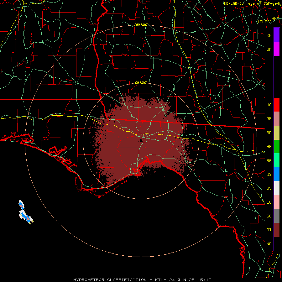
Task: Click the ND black legend swatch
Action: [277, 244]
